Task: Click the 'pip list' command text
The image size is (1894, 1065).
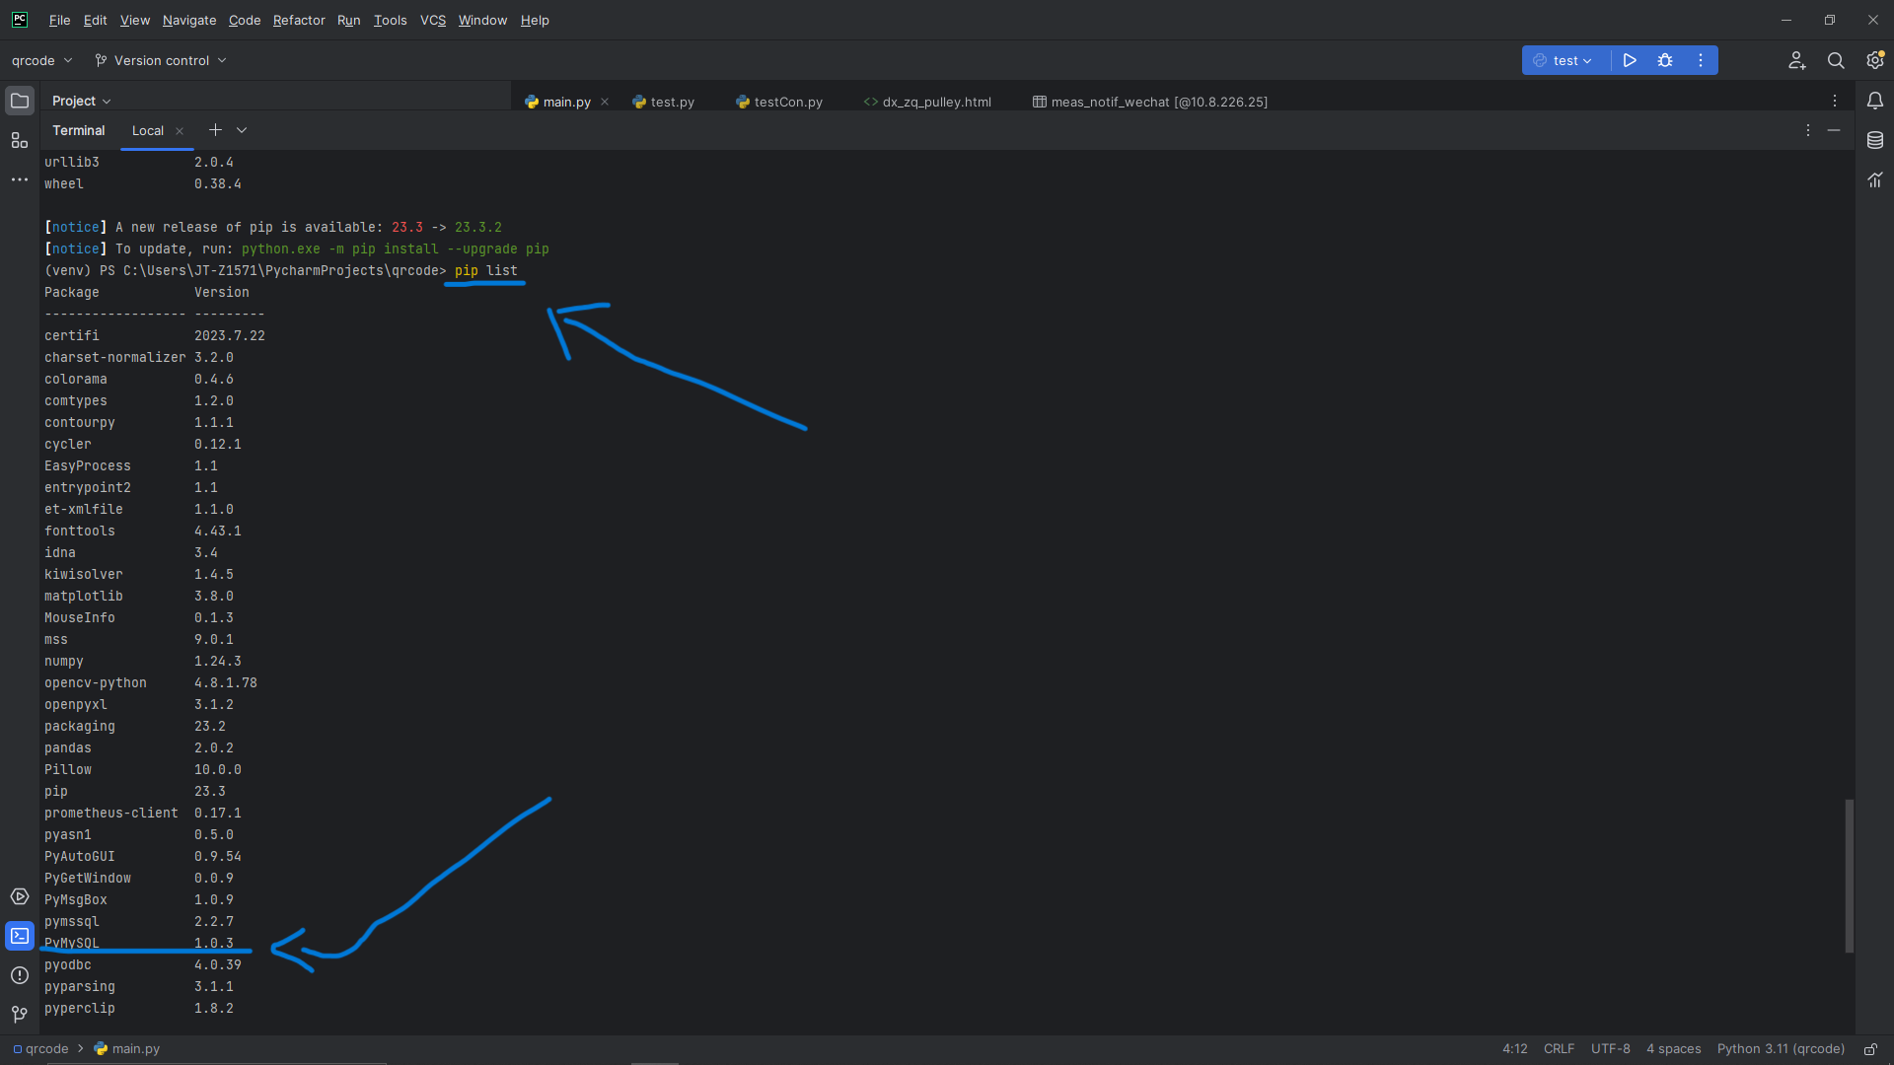Action: 485,270
